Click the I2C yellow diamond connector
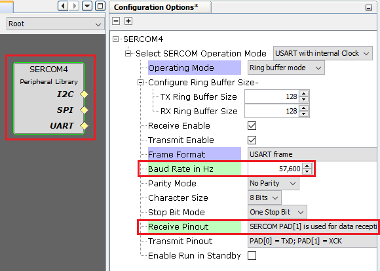Screen dimensions: 380x271 (x=84, y=94)
